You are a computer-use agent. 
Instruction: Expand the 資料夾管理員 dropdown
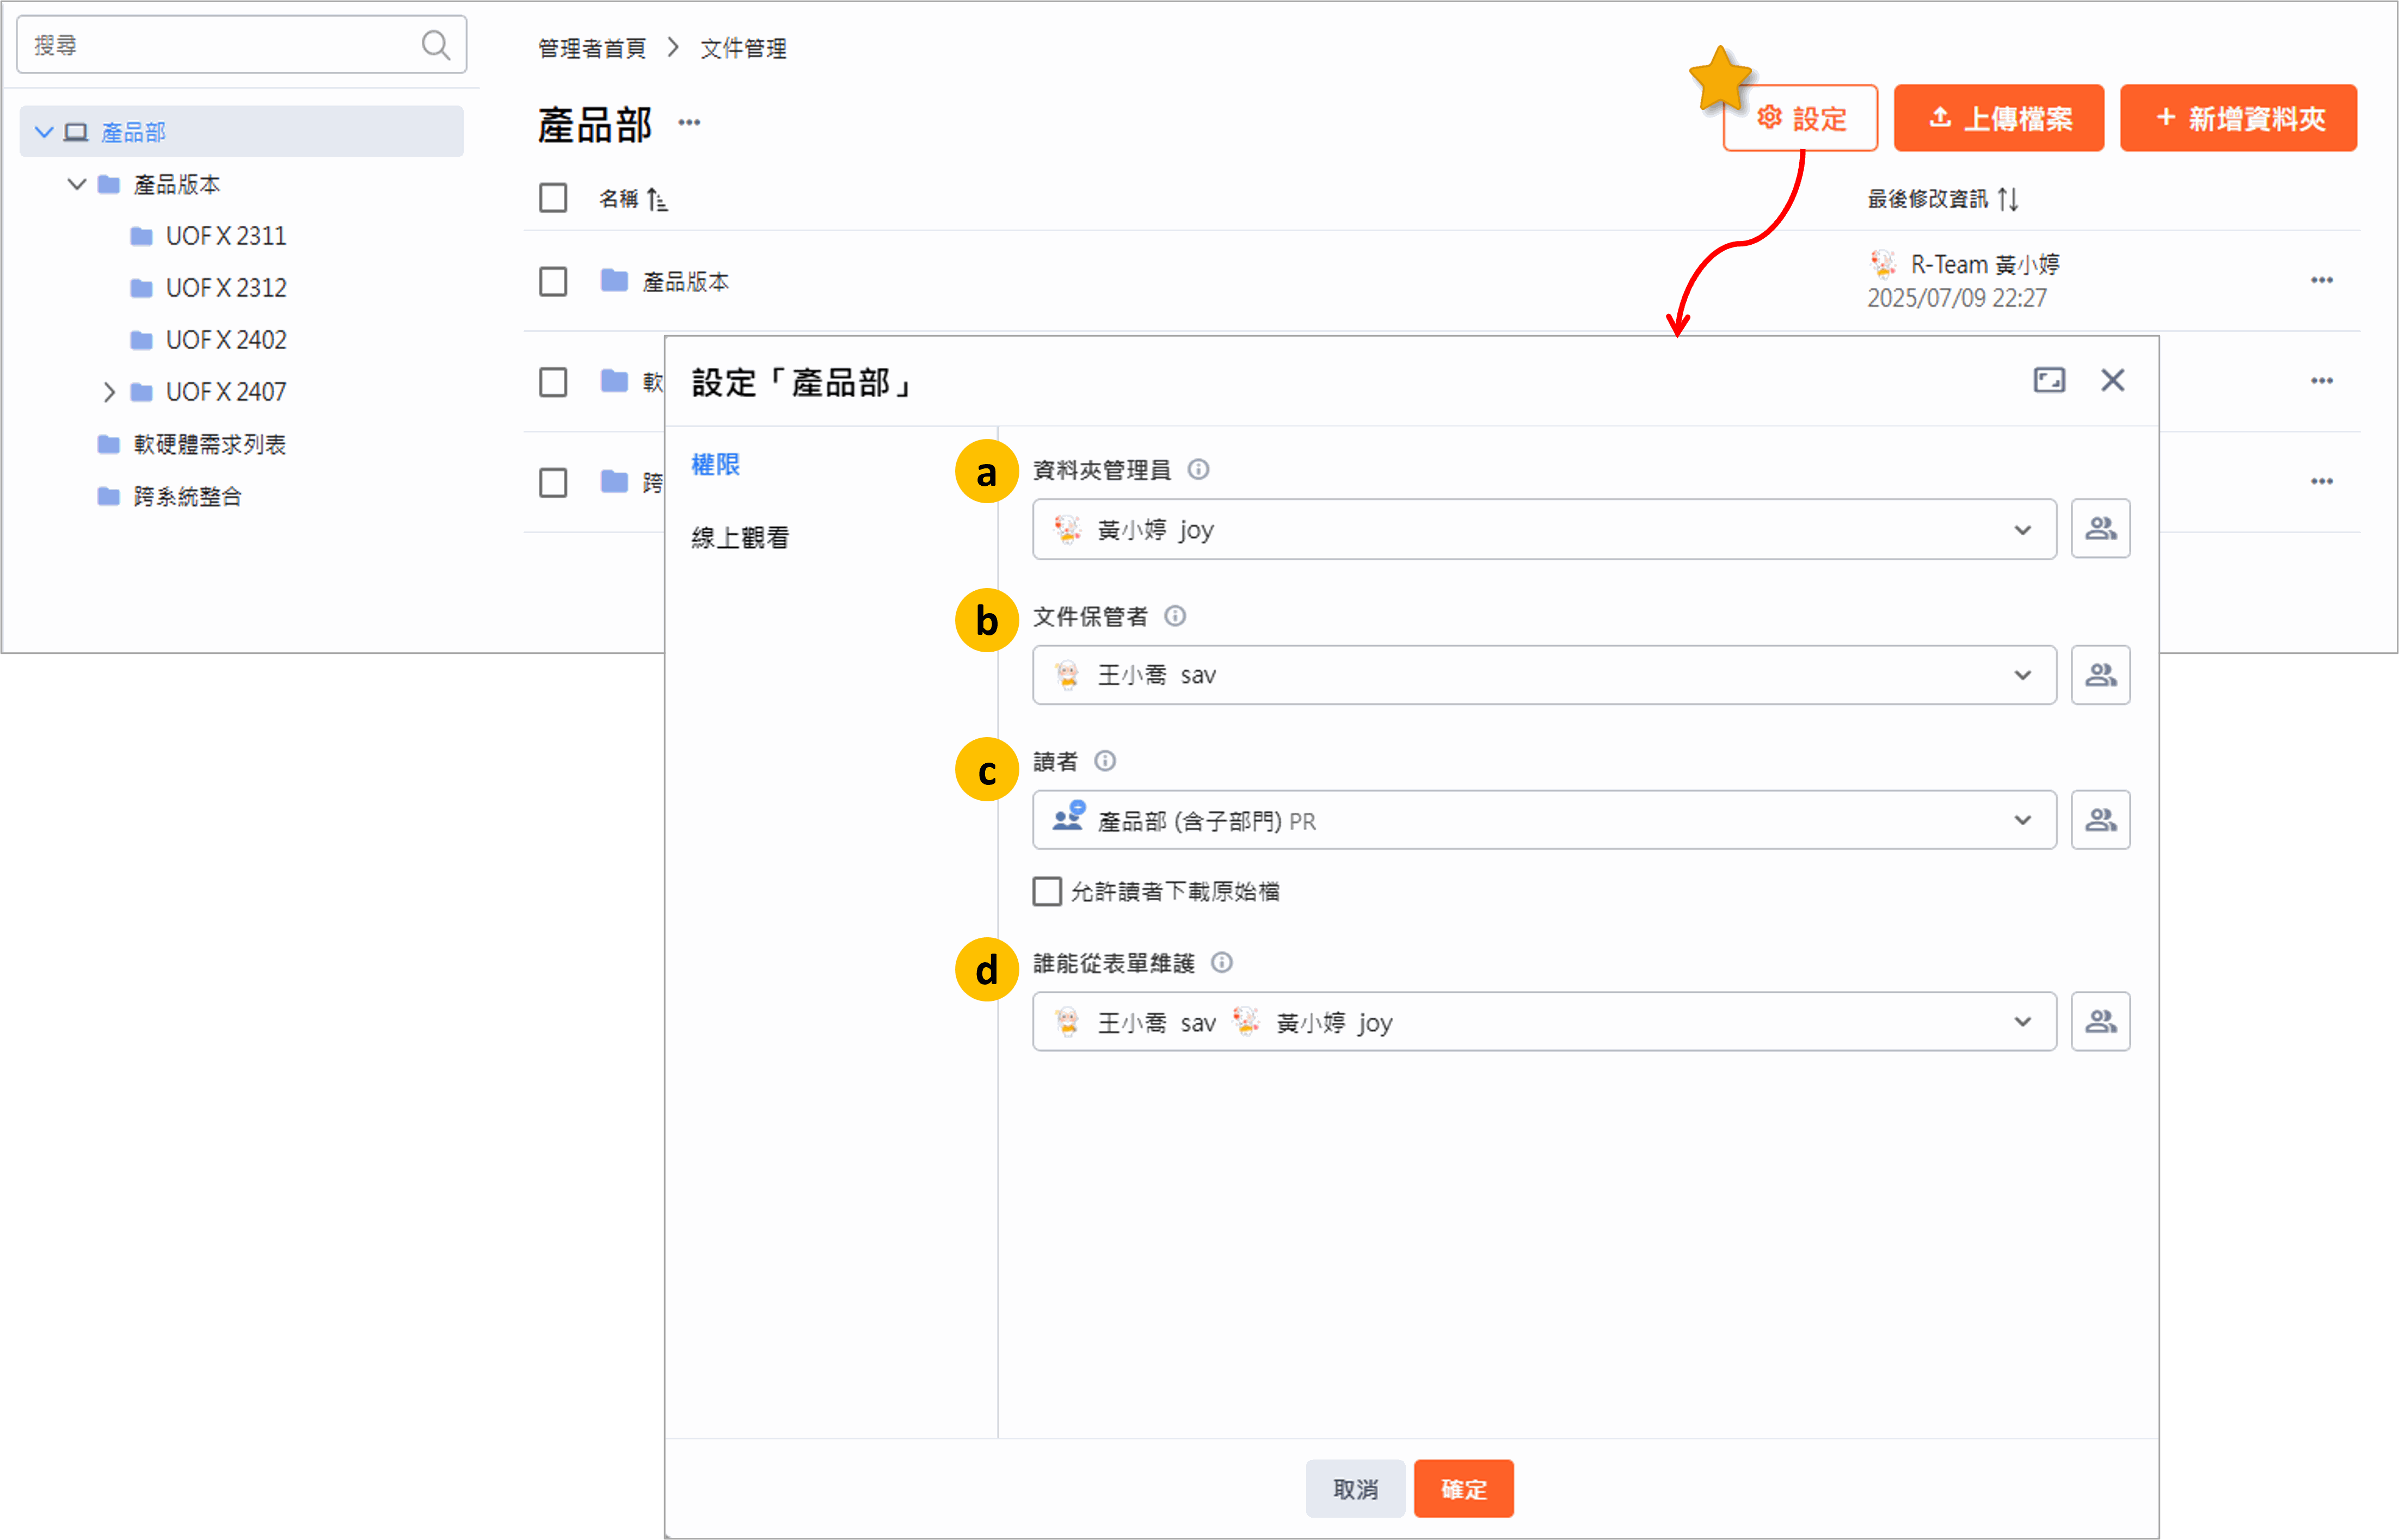point(2022,530)
